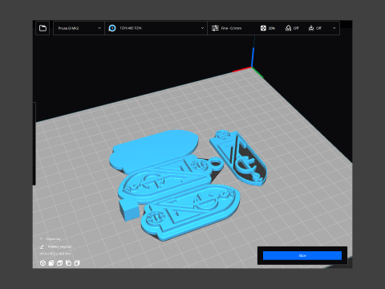Click the blue Slice button
Screen dimensions: 385x289
pyautogui.click(x=302, y=255)
